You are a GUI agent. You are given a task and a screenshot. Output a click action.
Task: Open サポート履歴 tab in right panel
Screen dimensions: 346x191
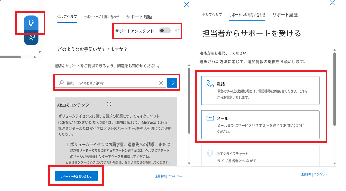click(x=285, y=15)
